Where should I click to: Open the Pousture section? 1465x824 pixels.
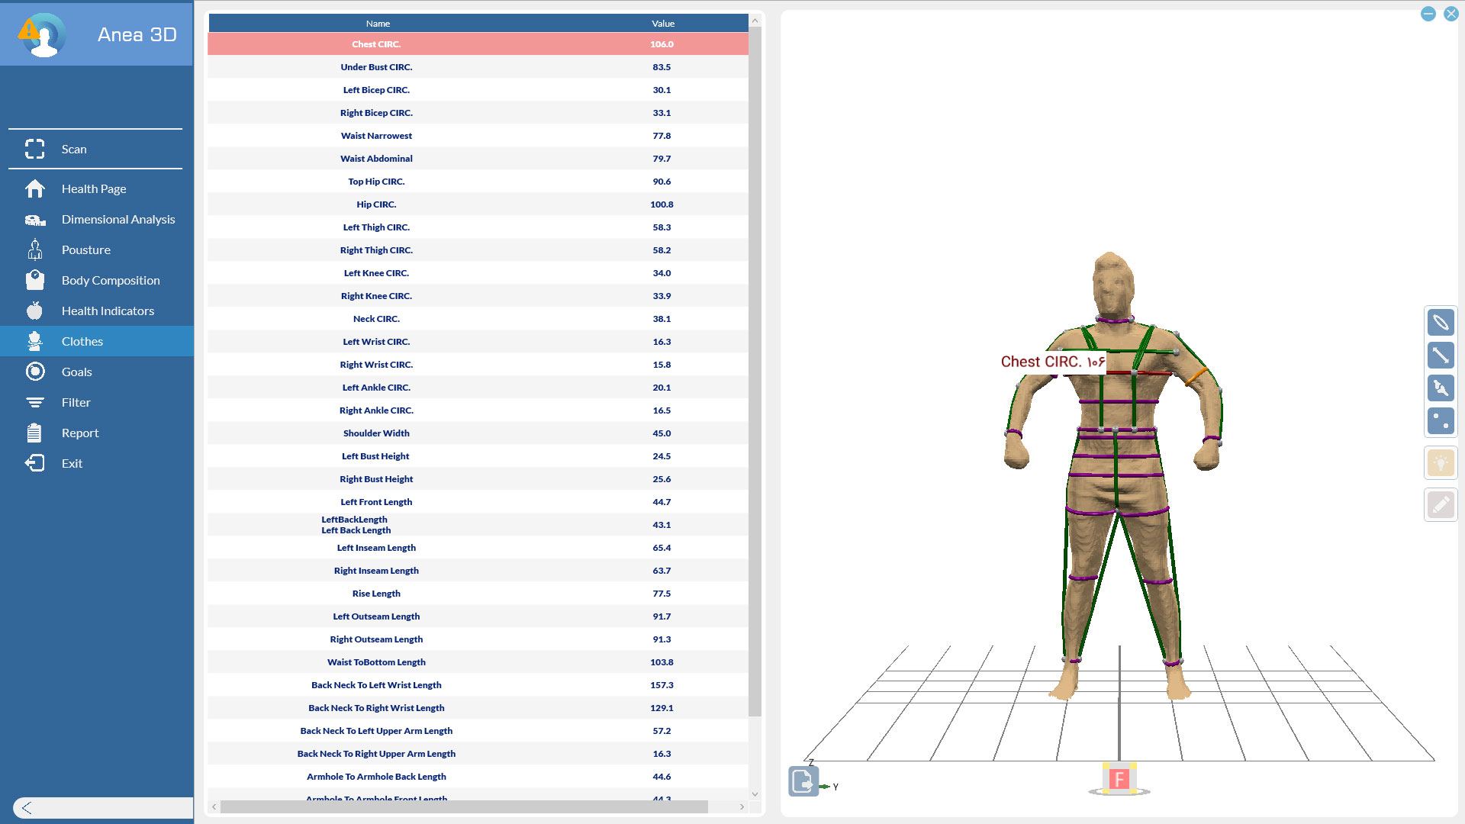pos(86,249)
